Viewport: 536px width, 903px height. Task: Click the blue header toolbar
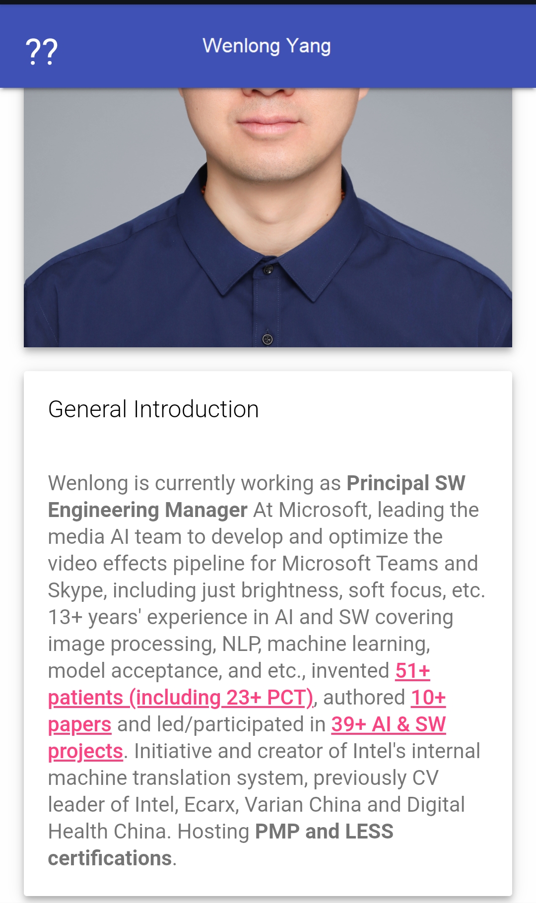(268, 47)
